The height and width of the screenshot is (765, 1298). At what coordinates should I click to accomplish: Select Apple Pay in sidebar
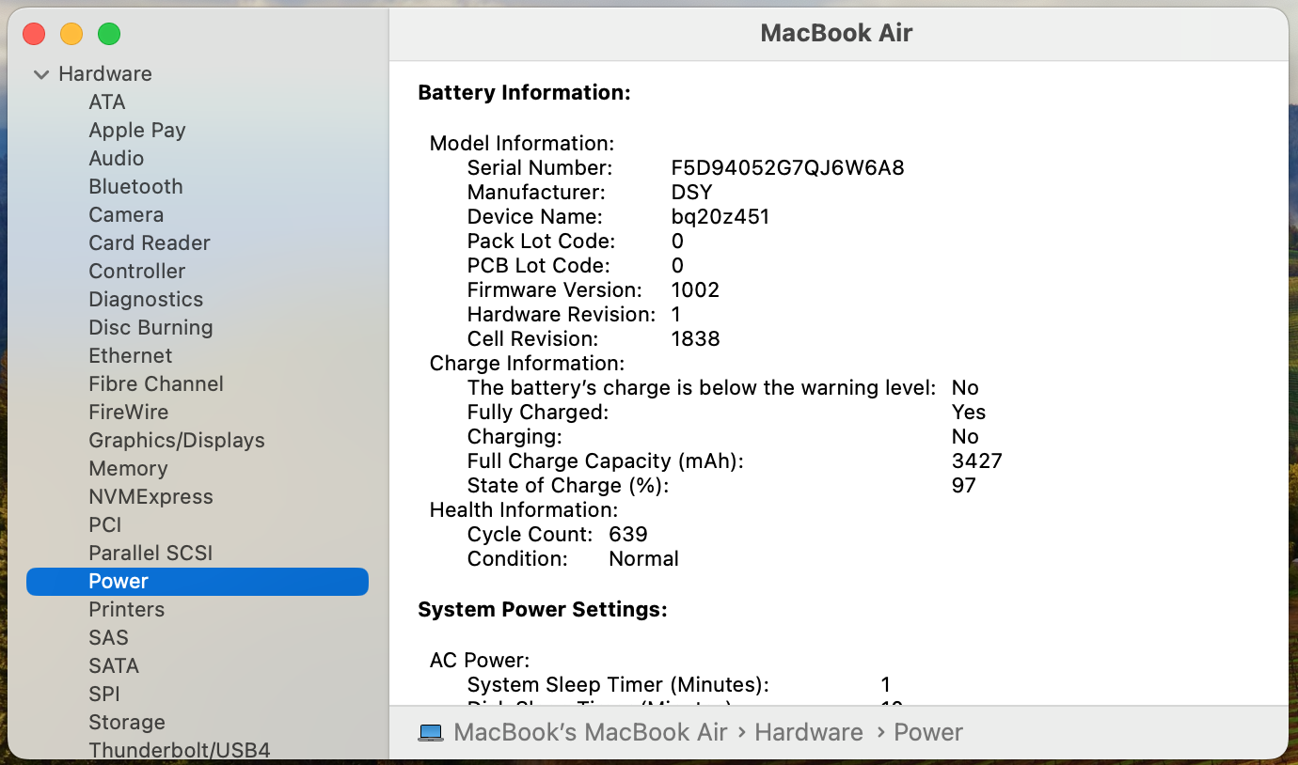(136, 131)
